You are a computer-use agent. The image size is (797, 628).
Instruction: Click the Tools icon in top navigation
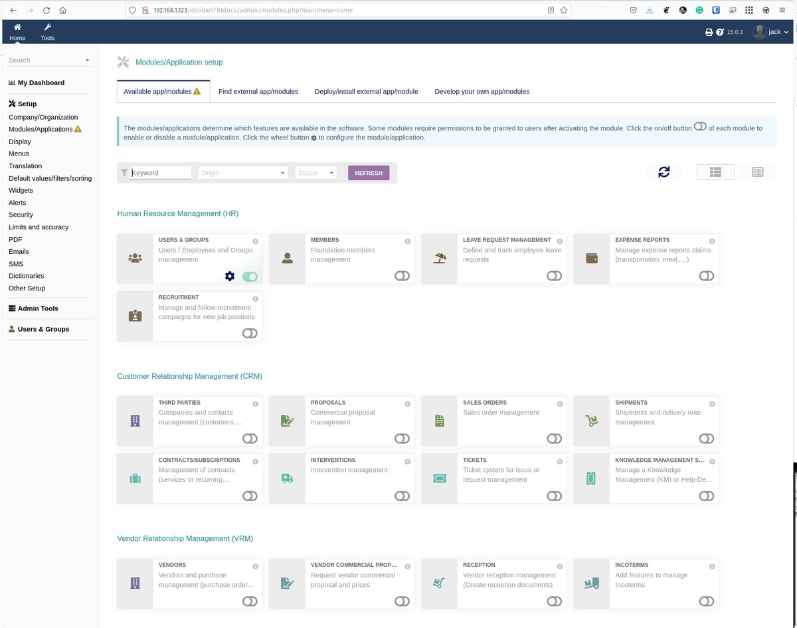click(47, 31)
